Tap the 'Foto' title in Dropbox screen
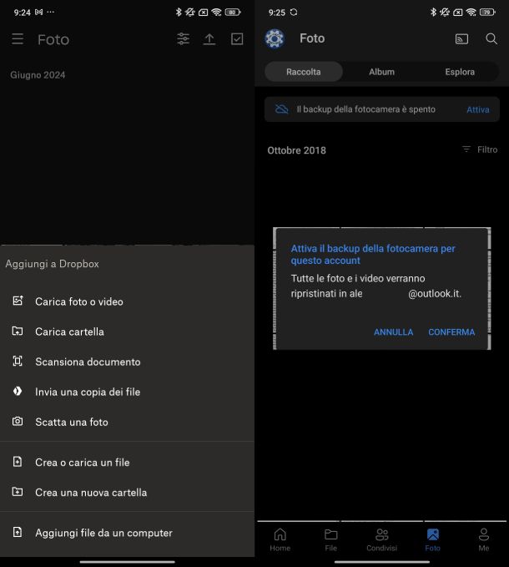Viewport: 509px width, 567px height. [x=53, y=39]
